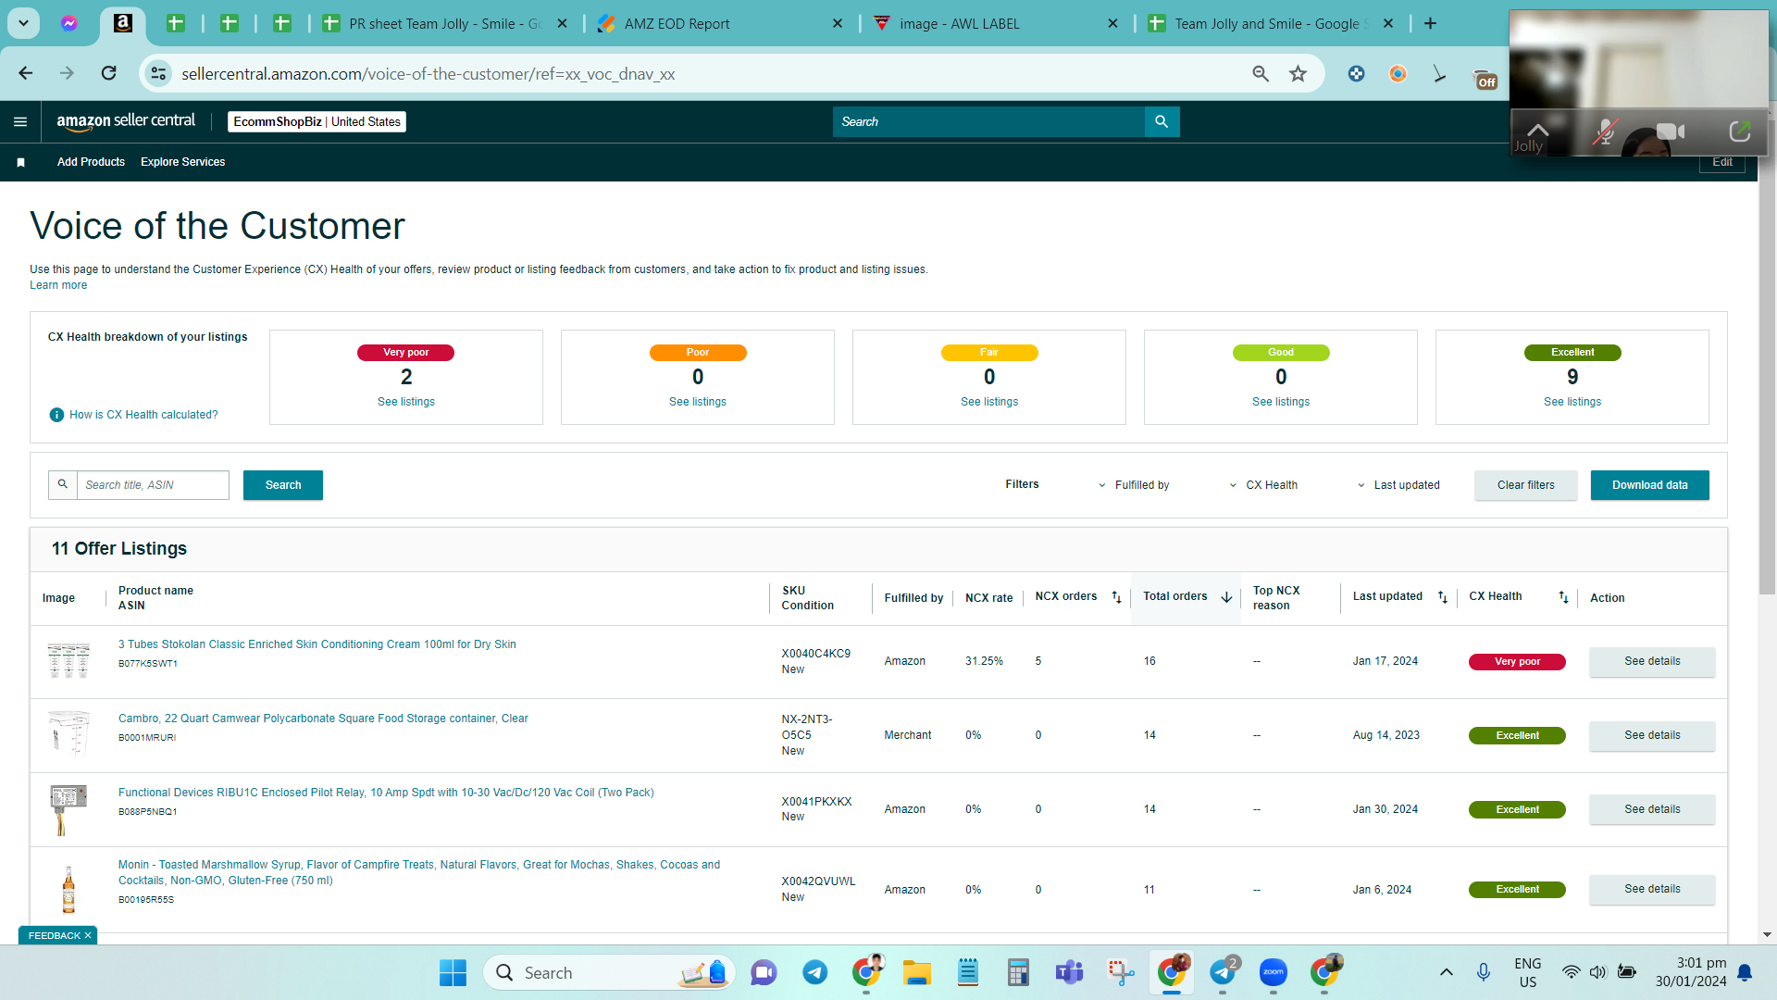Click the Clear filters button
The width and height of the screenshot is (1777, 1000).
(1526, 485)
